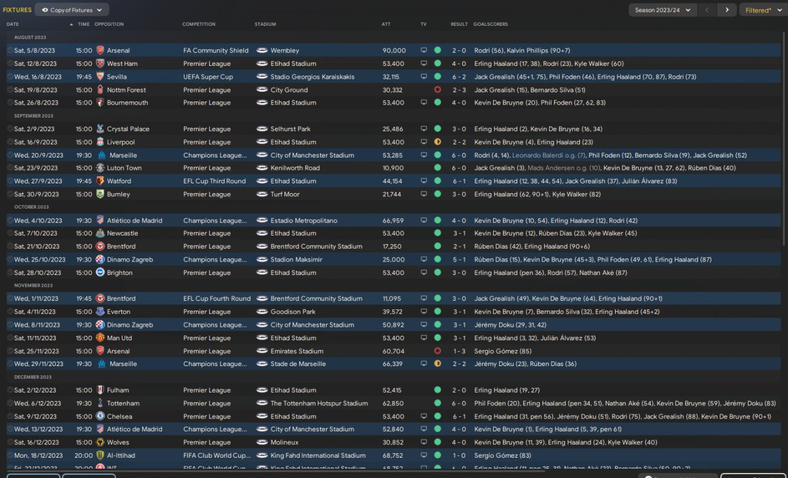
Task: Open the Luton Town club badge
Action: [100, 168]
